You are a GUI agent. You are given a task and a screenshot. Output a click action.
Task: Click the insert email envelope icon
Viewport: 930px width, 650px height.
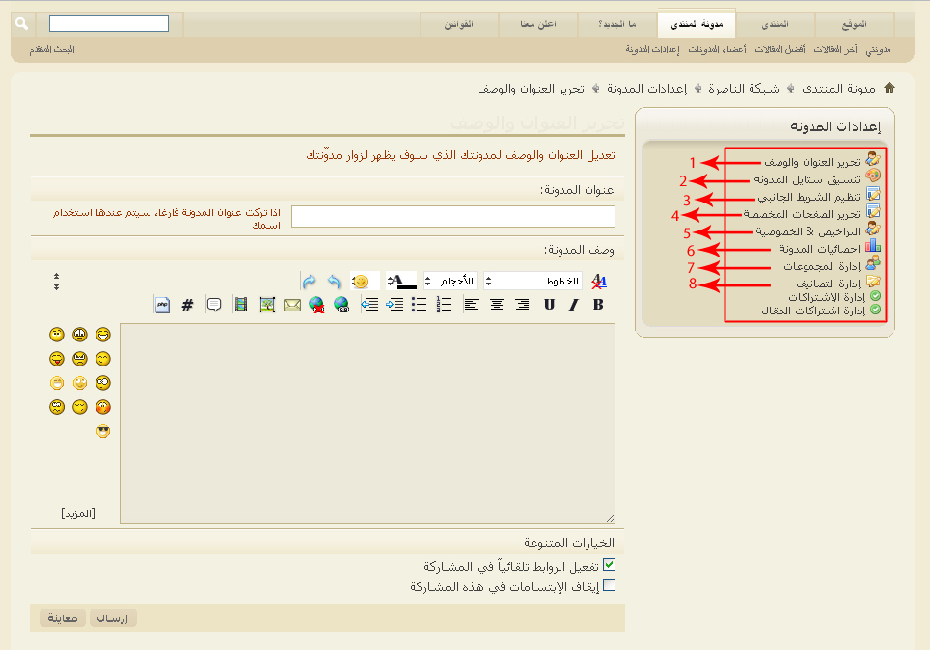point(291,305)
